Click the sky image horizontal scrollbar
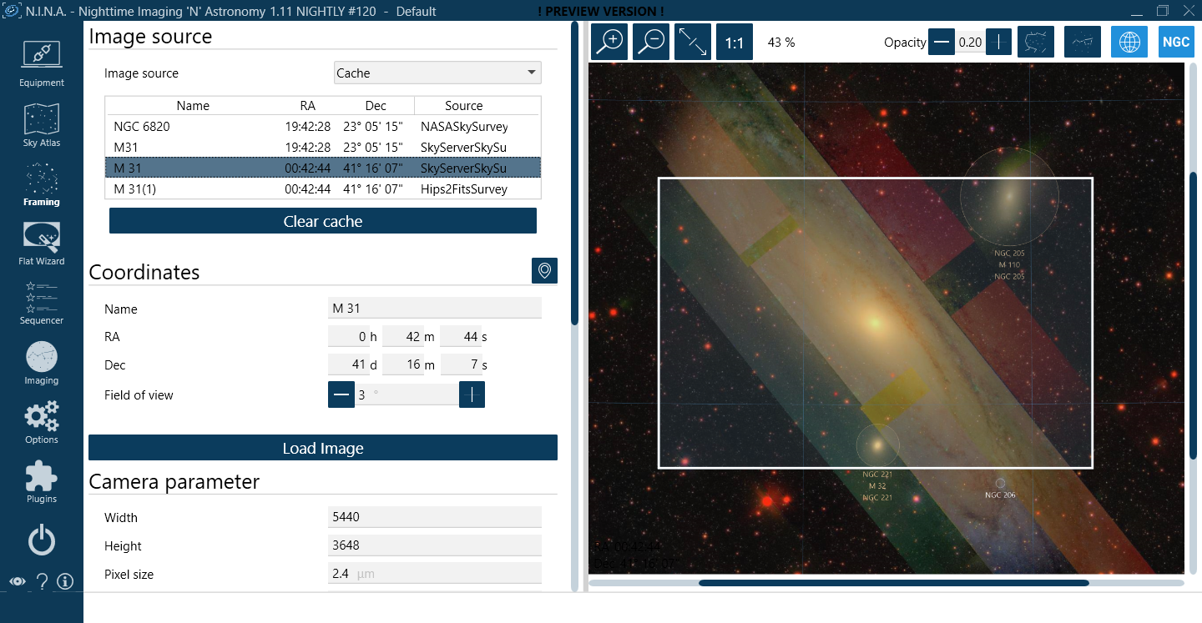The image size is (1202, 623). (x=894, y=583)
